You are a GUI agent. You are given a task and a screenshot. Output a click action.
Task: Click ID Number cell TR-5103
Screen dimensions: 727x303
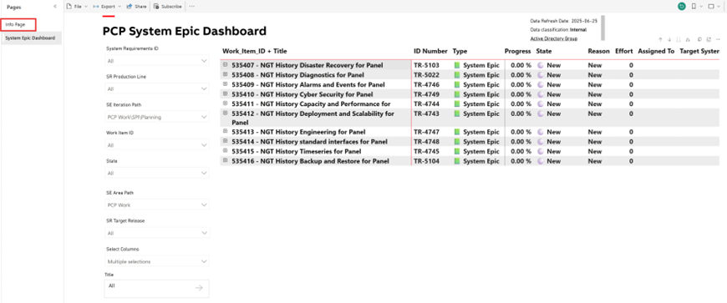(426, 65)
